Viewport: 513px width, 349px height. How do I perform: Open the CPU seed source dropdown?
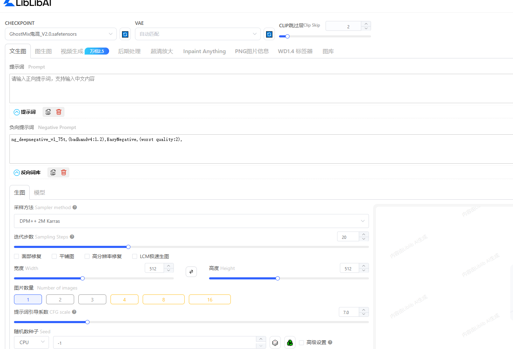(x=32, y=342)
